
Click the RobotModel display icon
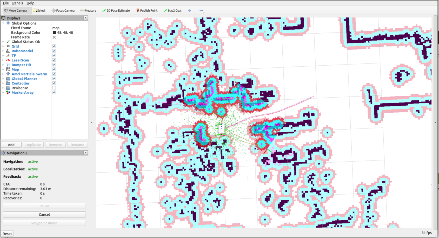pyautogui.click(x=8, y=51)
